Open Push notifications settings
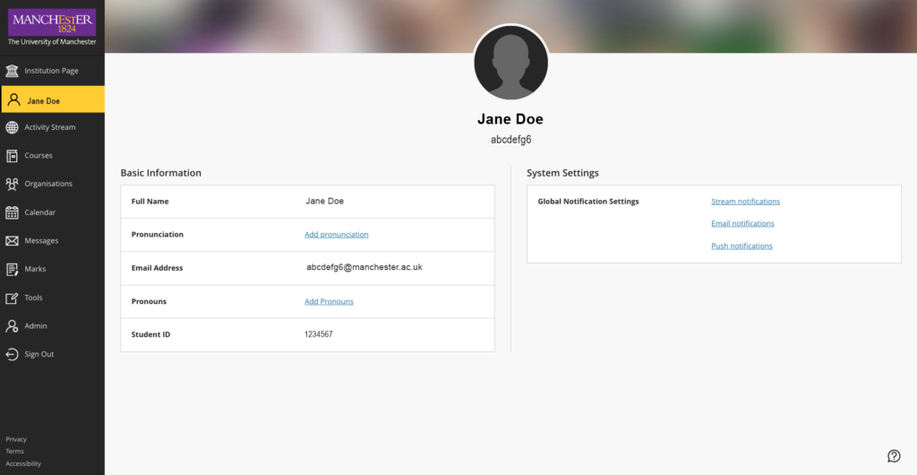The image size is (917, 475). [x=741, y=246]
